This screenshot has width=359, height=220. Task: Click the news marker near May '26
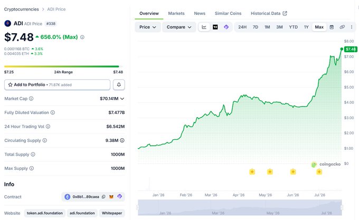(270, 172)
